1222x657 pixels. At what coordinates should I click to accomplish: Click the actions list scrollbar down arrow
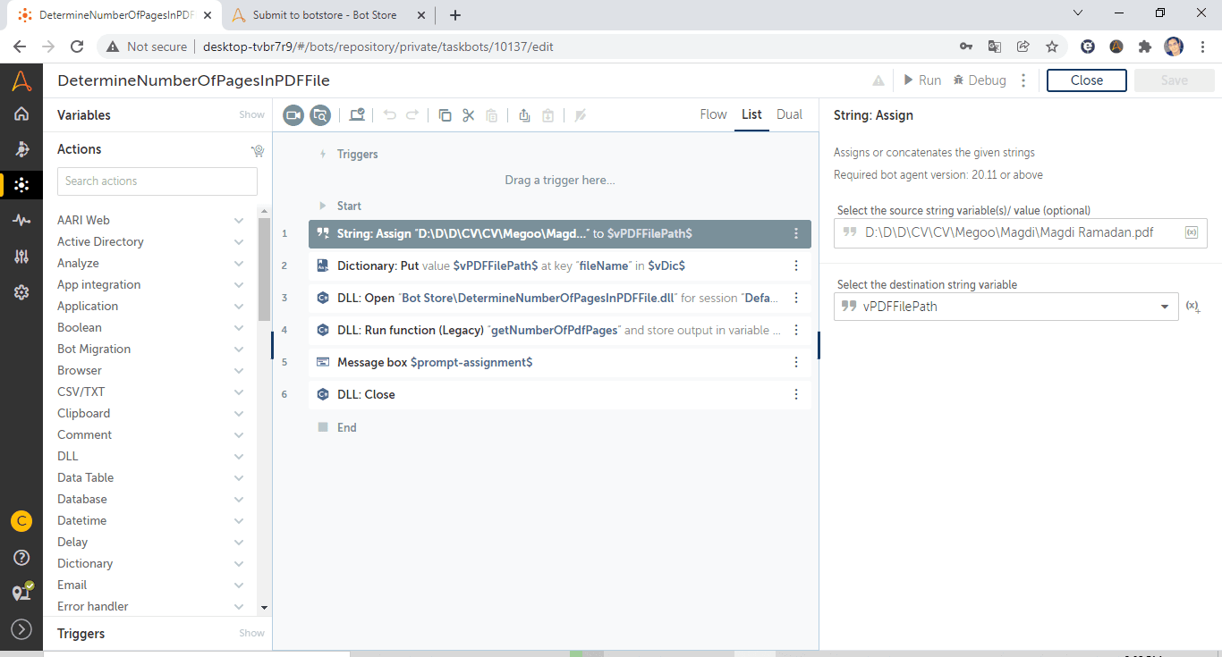coord(264,607)
